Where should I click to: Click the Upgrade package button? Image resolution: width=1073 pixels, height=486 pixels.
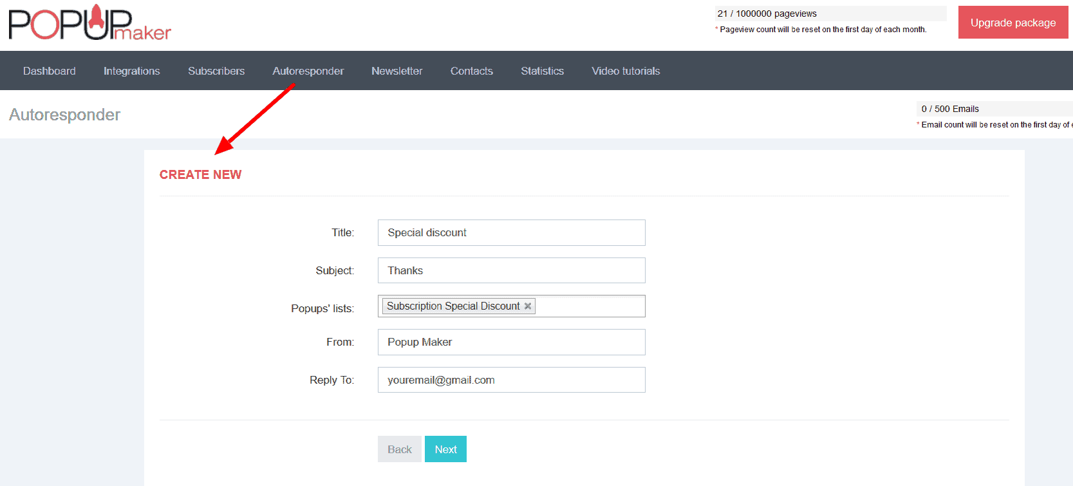tap(1013, 23)
